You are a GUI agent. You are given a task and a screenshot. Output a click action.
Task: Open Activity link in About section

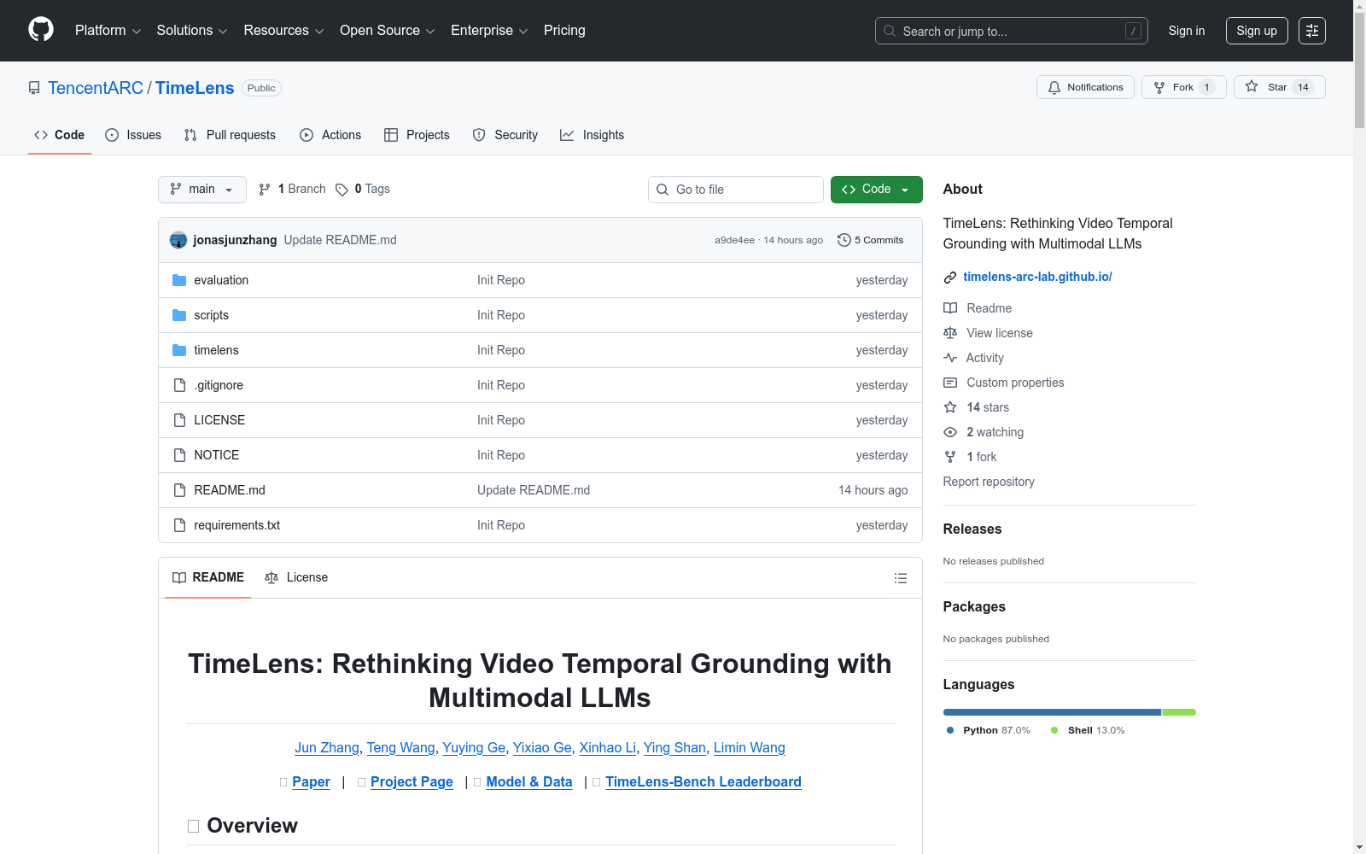click(x=973, y=358)
